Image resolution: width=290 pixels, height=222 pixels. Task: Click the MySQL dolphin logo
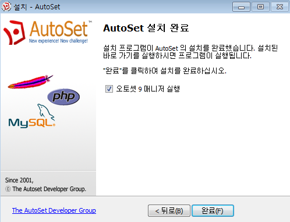32,116
